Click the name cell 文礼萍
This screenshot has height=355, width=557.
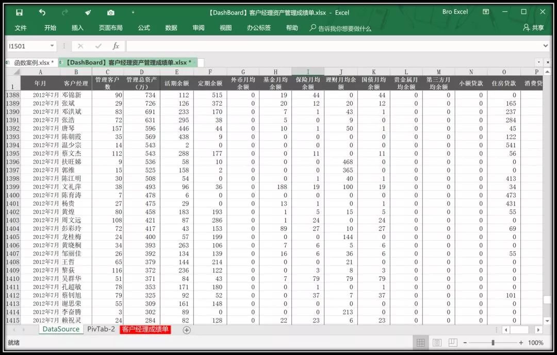point(76,187)
